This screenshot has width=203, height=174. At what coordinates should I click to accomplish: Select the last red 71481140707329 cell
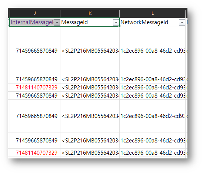[35, 153]
